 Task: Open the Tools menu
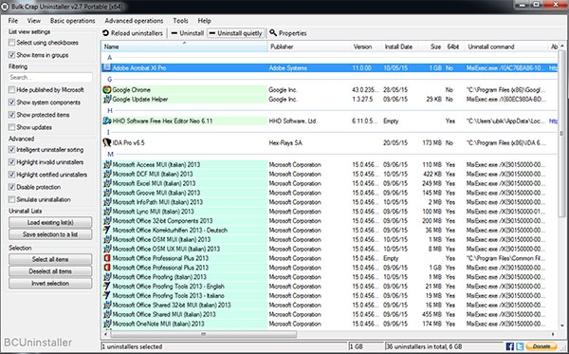pyautogui.click(x=180, y=21)
